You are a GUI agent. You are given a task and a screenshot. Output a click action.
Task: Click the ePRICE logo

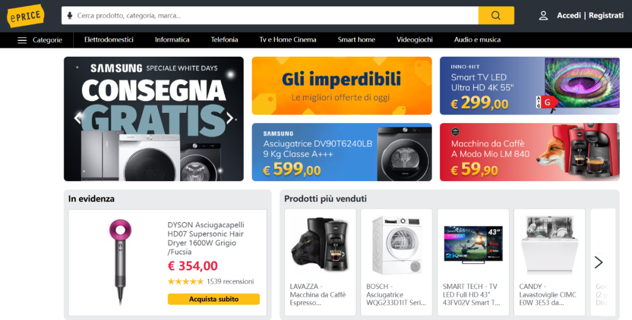26,16
